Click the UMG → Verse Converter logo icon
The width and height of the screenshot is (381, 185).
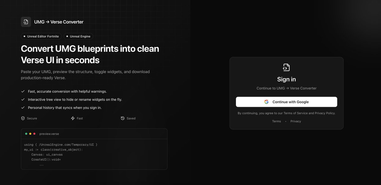(26, 22)
